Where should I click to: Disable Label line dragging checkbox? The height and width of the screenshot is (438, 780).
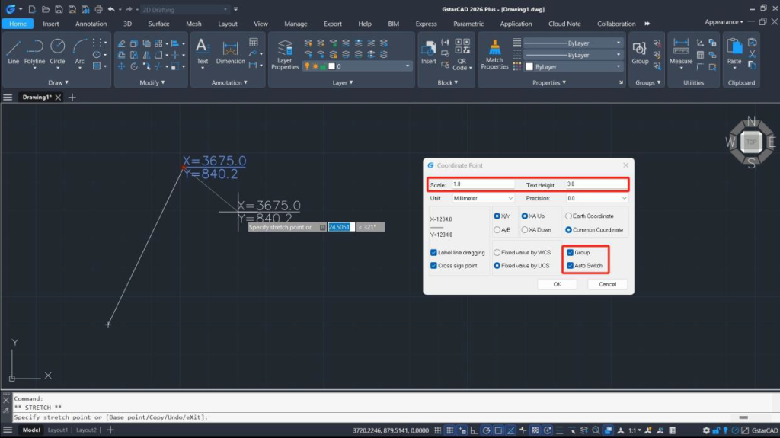[433, 252]
